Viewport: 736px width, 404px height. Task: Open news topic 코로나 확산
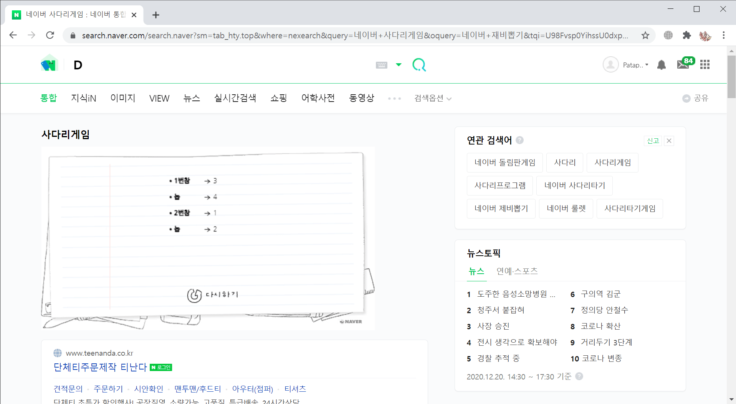tap(600, 326)
